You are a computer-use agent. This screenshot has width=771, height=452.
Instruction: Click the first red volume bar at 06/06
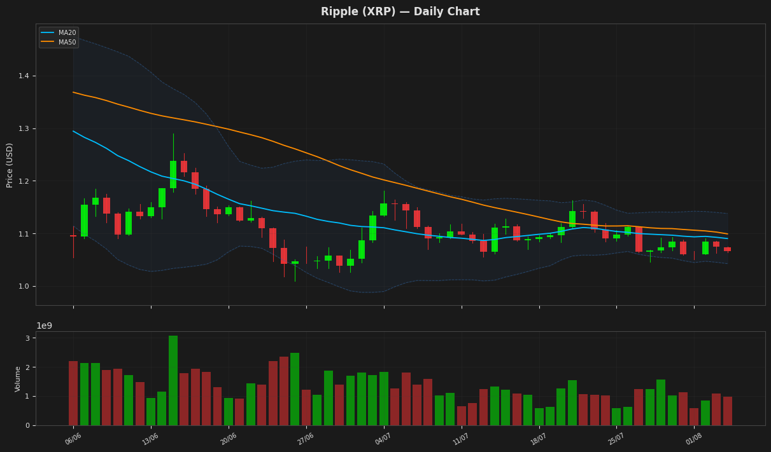(73, 394)
